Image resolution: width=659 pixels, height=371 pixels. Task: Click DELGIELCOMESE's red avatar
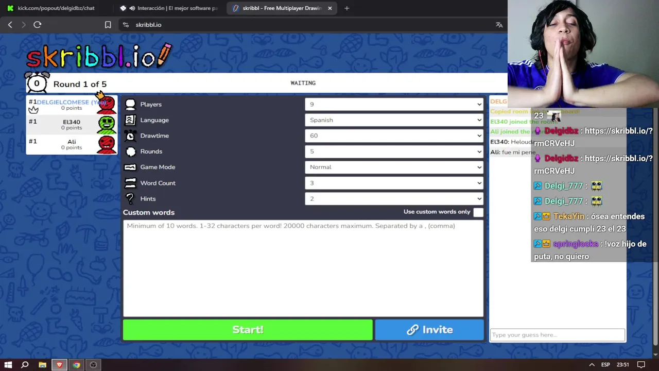tap(107, 105)
